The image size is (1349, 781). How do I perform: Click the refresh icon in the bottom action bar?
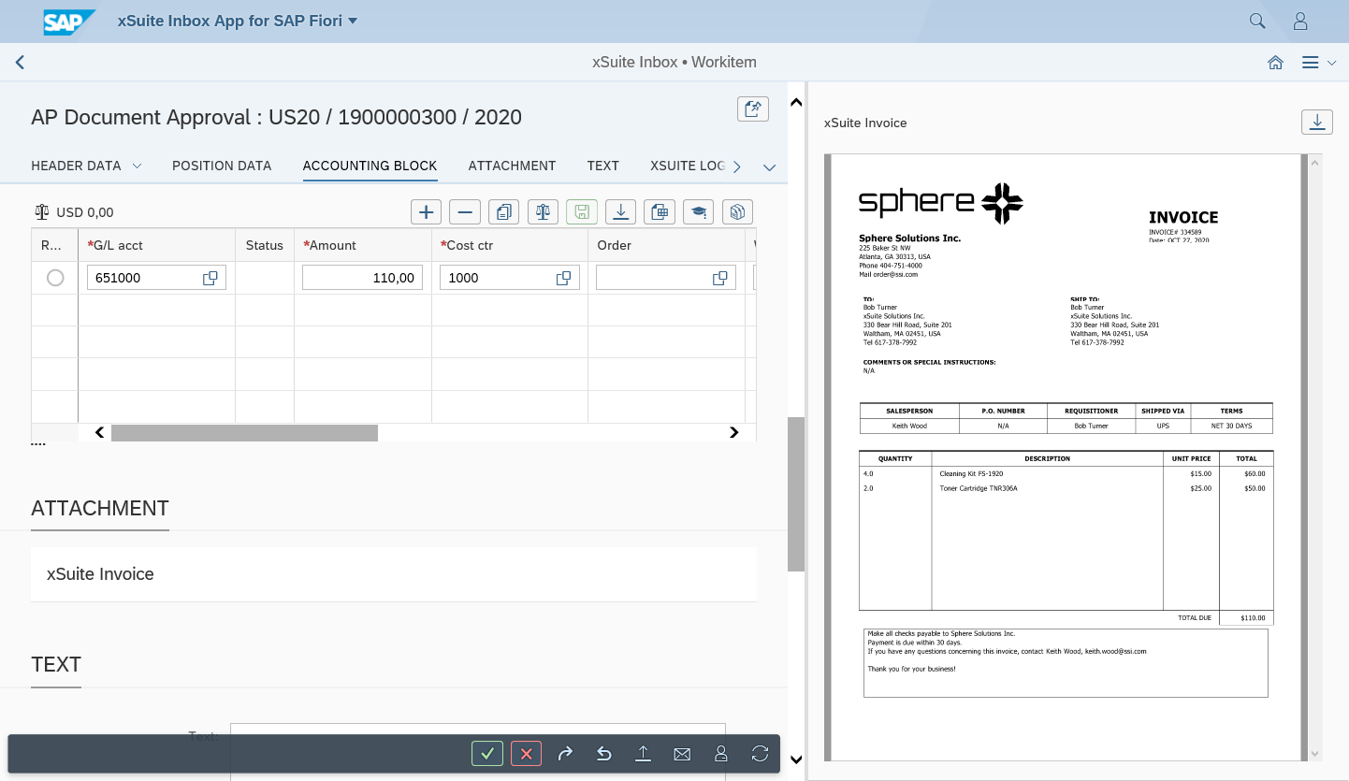(760, 754)
